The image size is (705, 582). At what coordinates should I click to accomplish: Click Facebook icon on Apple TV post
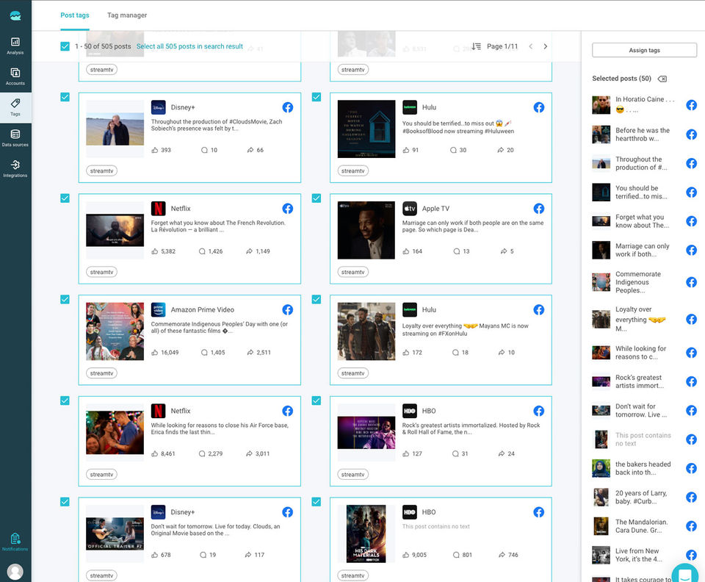tap(538, 208)
